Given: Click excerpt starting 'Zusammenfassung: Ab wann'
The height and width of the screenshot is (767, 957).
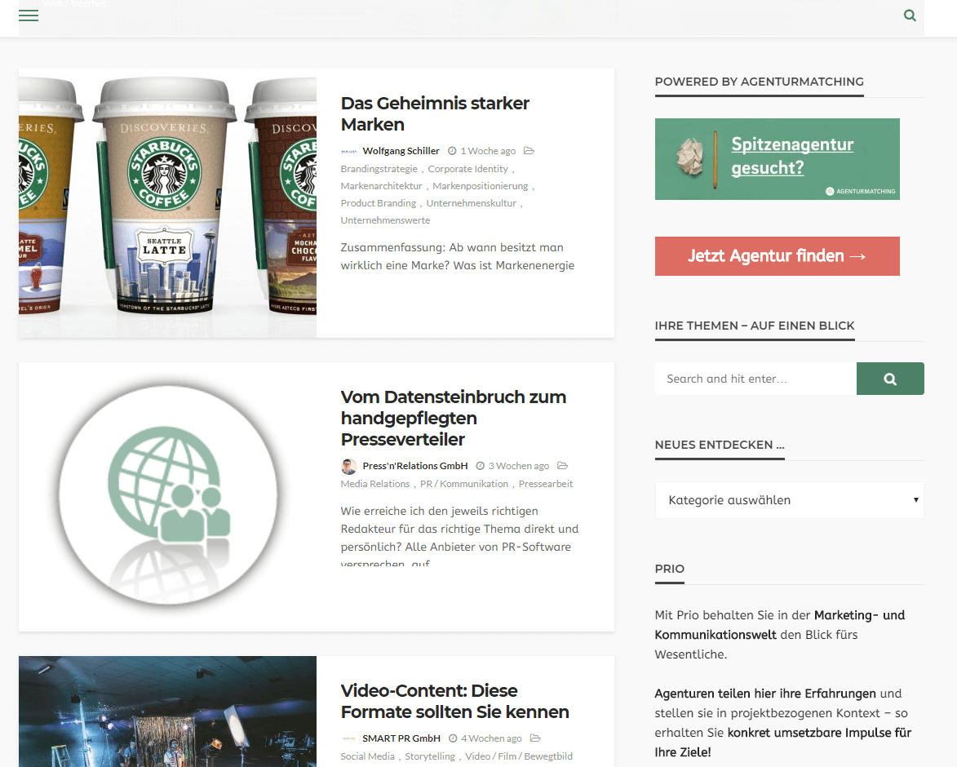Looking at the screenshot, I should click(458, 256).
